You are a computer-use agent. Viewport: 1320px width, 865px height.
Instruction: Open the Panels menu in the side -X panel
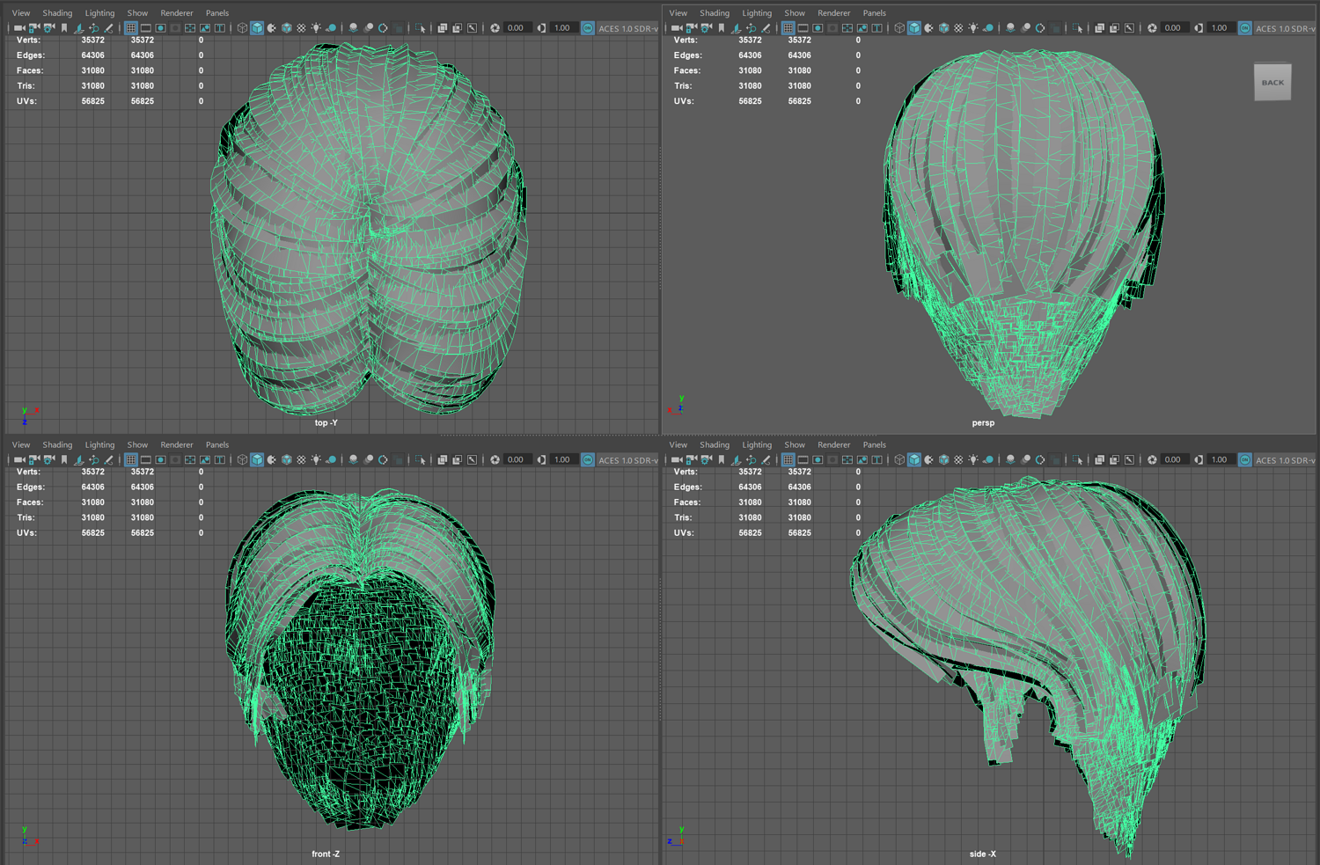(875, 445)
